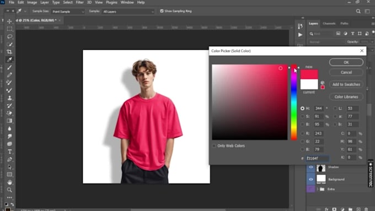Click the Background layer thumbnail

point(321,179)
